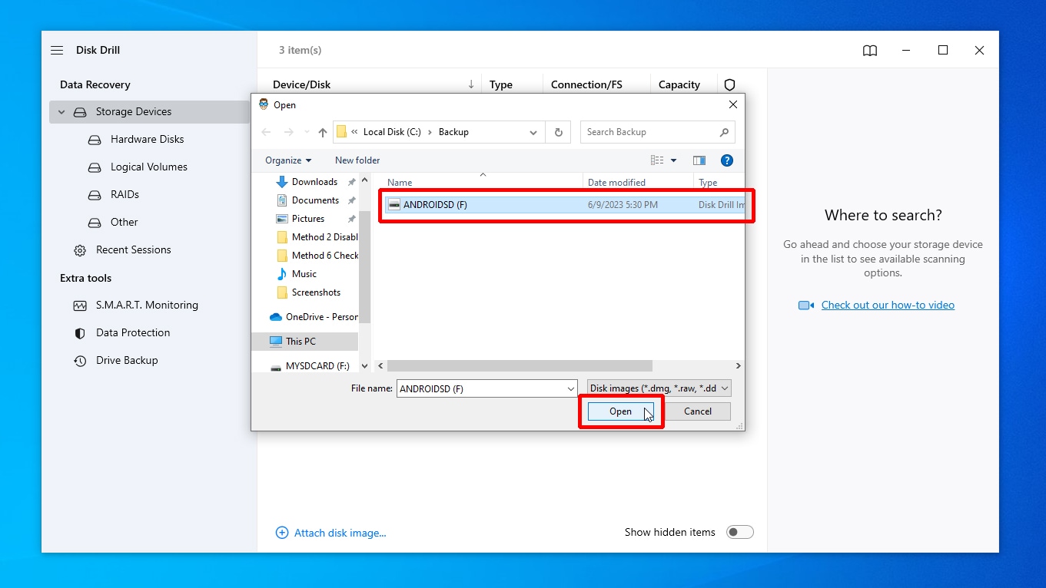This screenshot has width=1046, height=588.
Task: Expand the File name combo box dropdown
Action: [569, 388]
